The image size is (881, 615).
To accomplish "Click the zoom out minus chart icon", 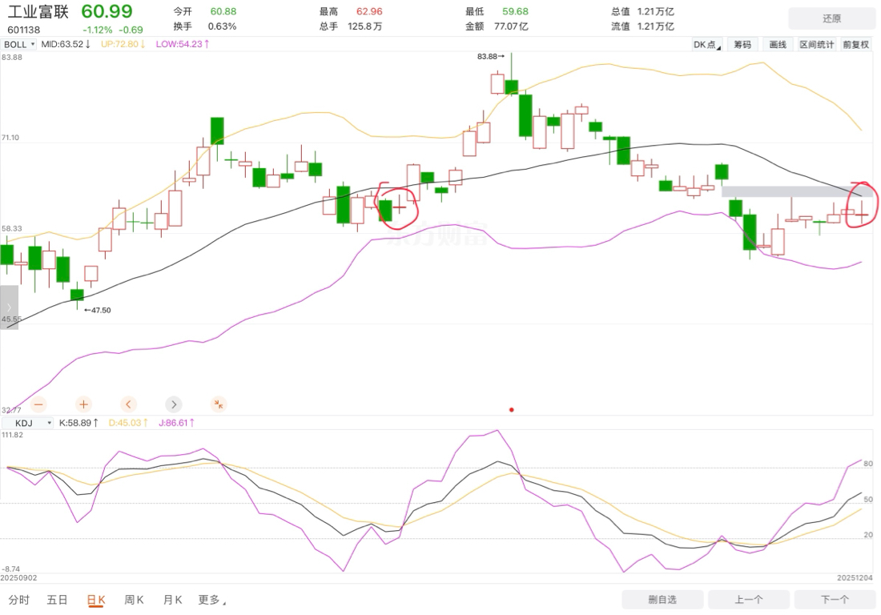I will tap(38, 404).
